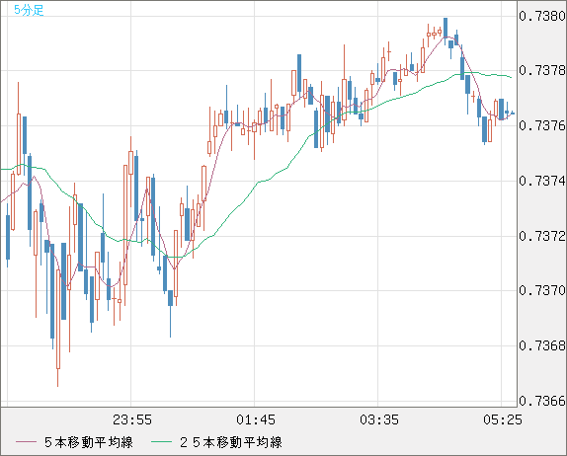Click the green 25-period legend line swatch
Image resolution: width=567 pixels, height=456 pixels.
(161, 442)
